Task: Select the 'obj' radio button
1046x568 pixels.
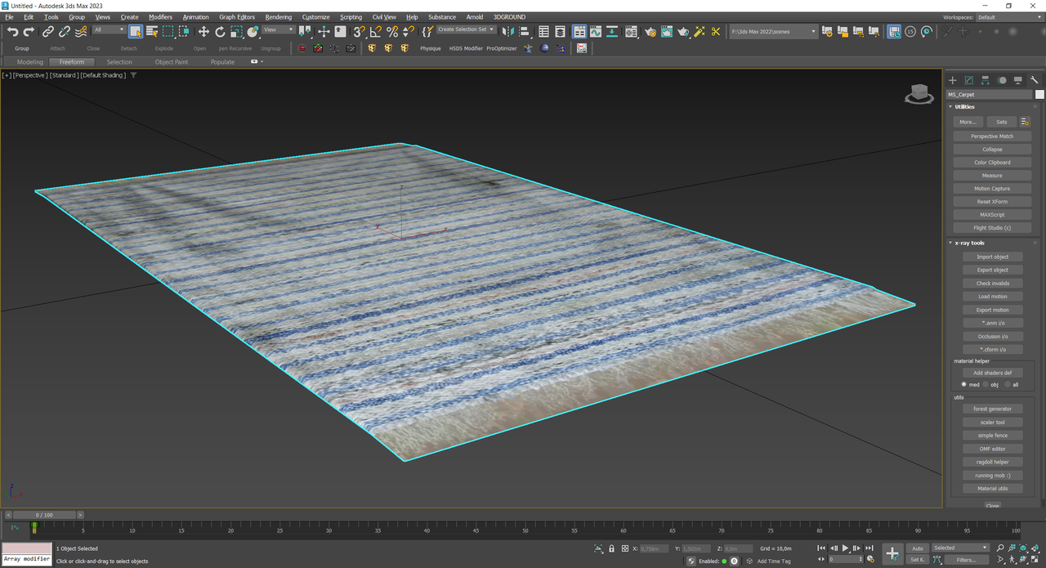Action: (x=986, y=384)
